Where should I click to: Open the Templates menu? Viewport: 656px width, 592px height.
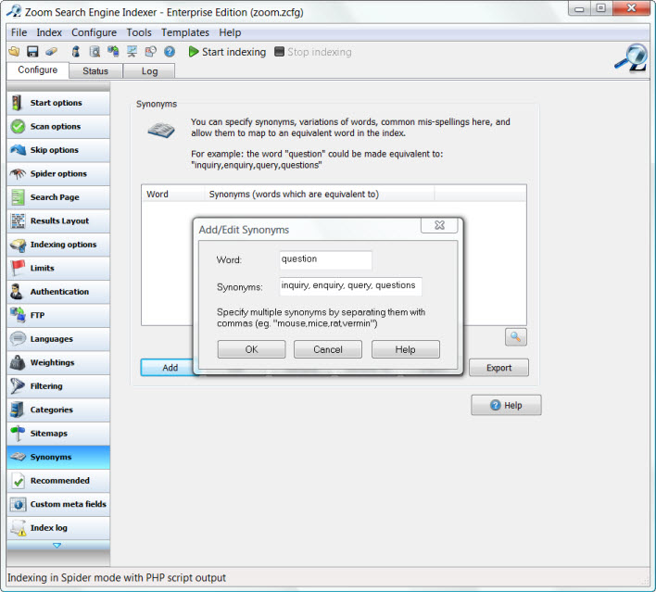[185, 32]
